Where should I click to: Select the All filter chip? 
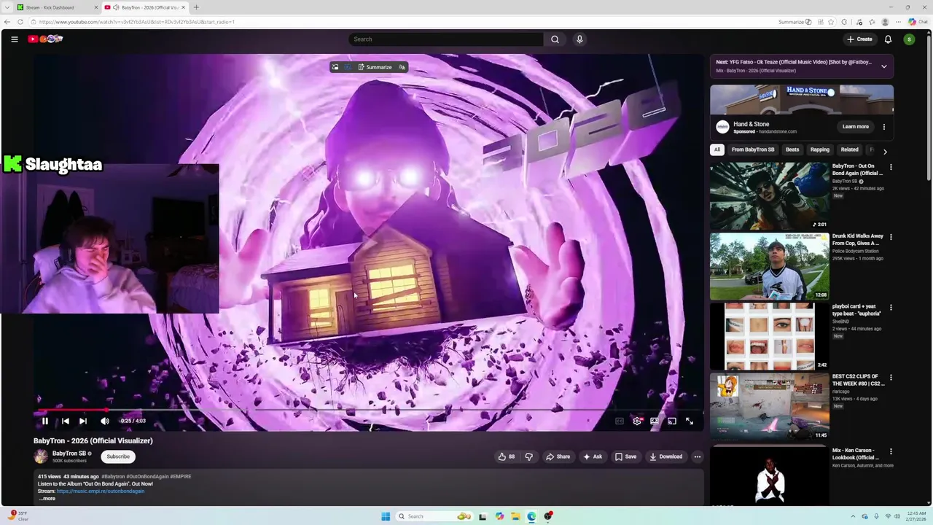pyautogui.click(x=717, y=150)
